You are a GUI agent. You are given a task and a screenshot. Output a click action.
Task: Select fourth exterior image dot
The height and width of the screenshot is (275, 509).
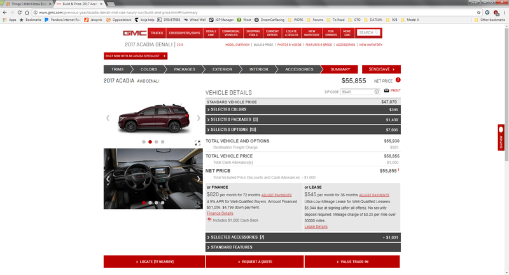point(163,142)
